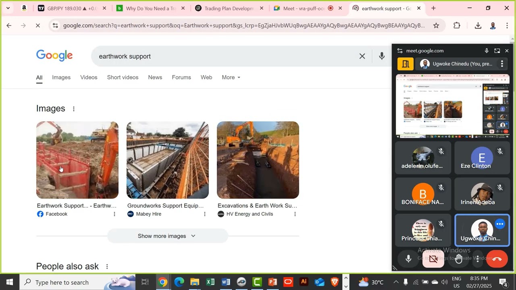Toggle the Meet panel microphone indicator
Screen dimensions: 516x290
click(x=487, y=51)
